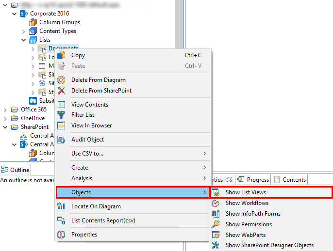333x251 pixels.
Task: Click the Content Types icon
Action: 33,31
